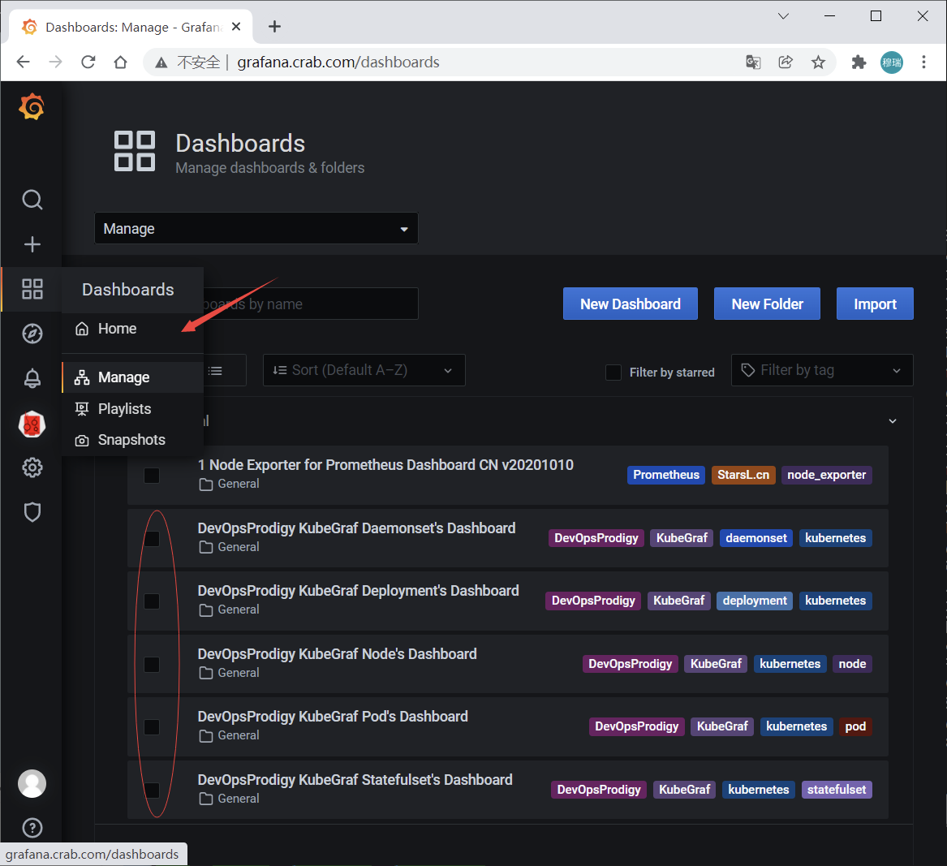Click the New Folder button
947x866 pixels.
click(x=767, y=304)
